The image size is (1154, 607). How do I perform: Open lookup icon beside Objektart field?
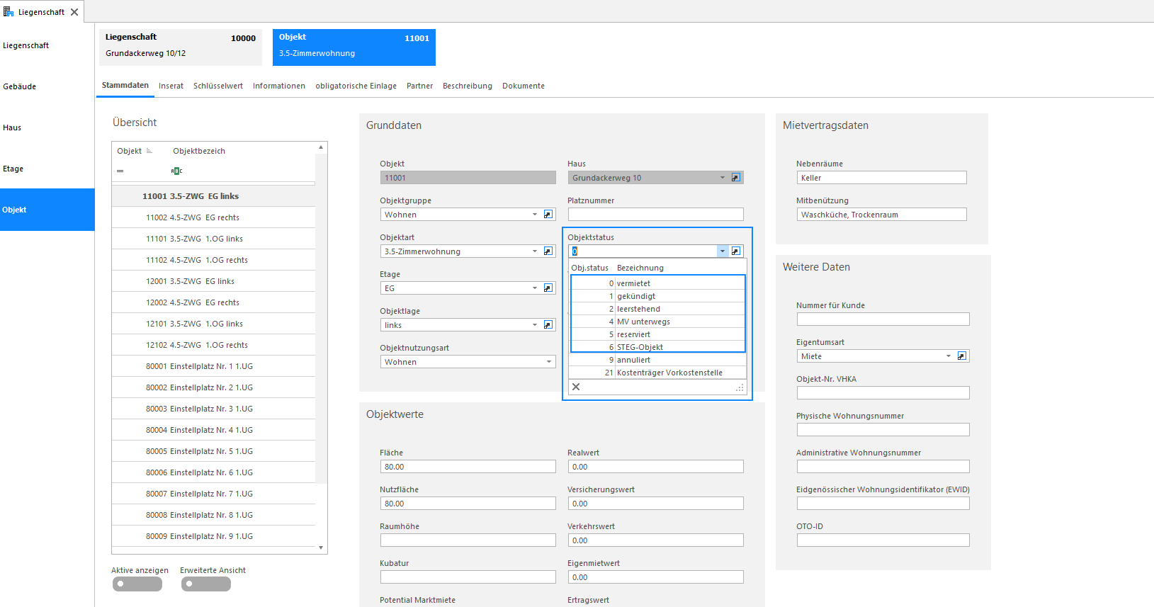(548, 251)
